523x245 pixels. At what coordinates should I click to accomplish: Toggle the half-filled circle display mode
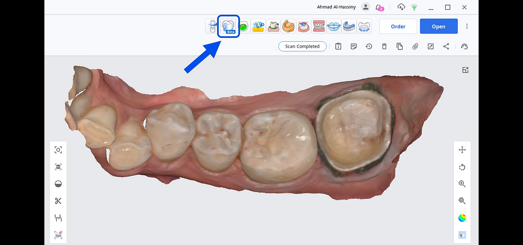58,184
